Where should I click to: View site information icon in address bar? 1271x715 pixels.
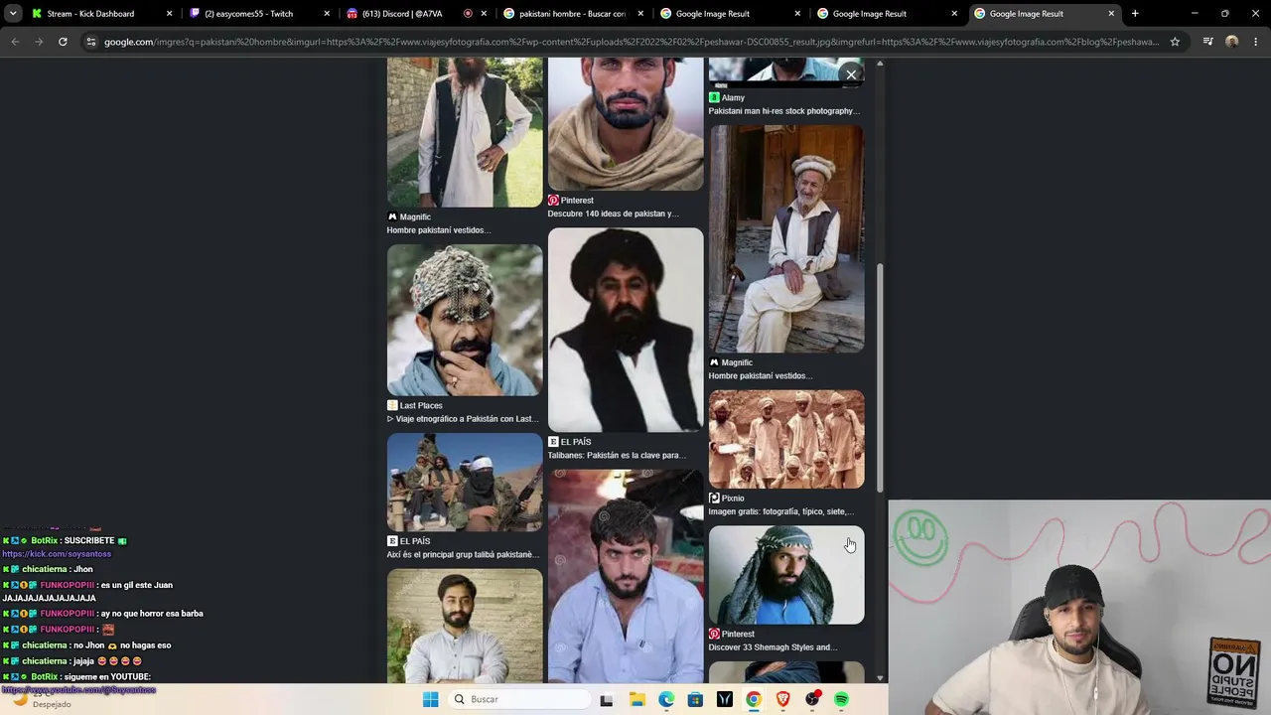pos(91,42)
